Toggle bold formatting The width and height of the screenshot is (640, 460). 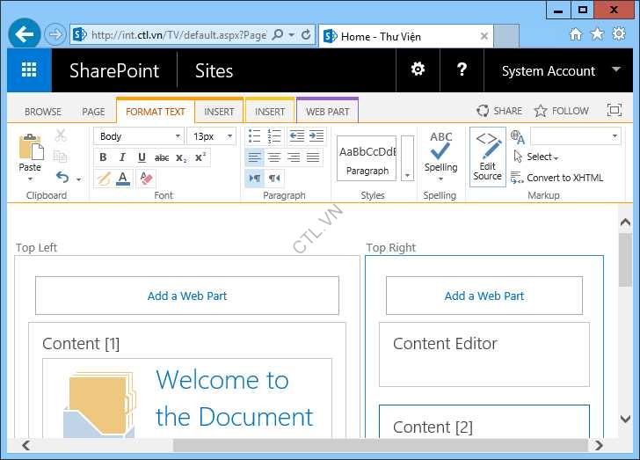pos(103,157)
